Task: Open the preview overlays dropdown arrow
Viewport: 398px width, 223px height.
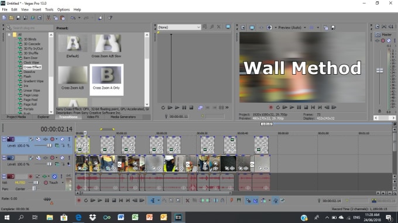Action: [x=318, y=27]
